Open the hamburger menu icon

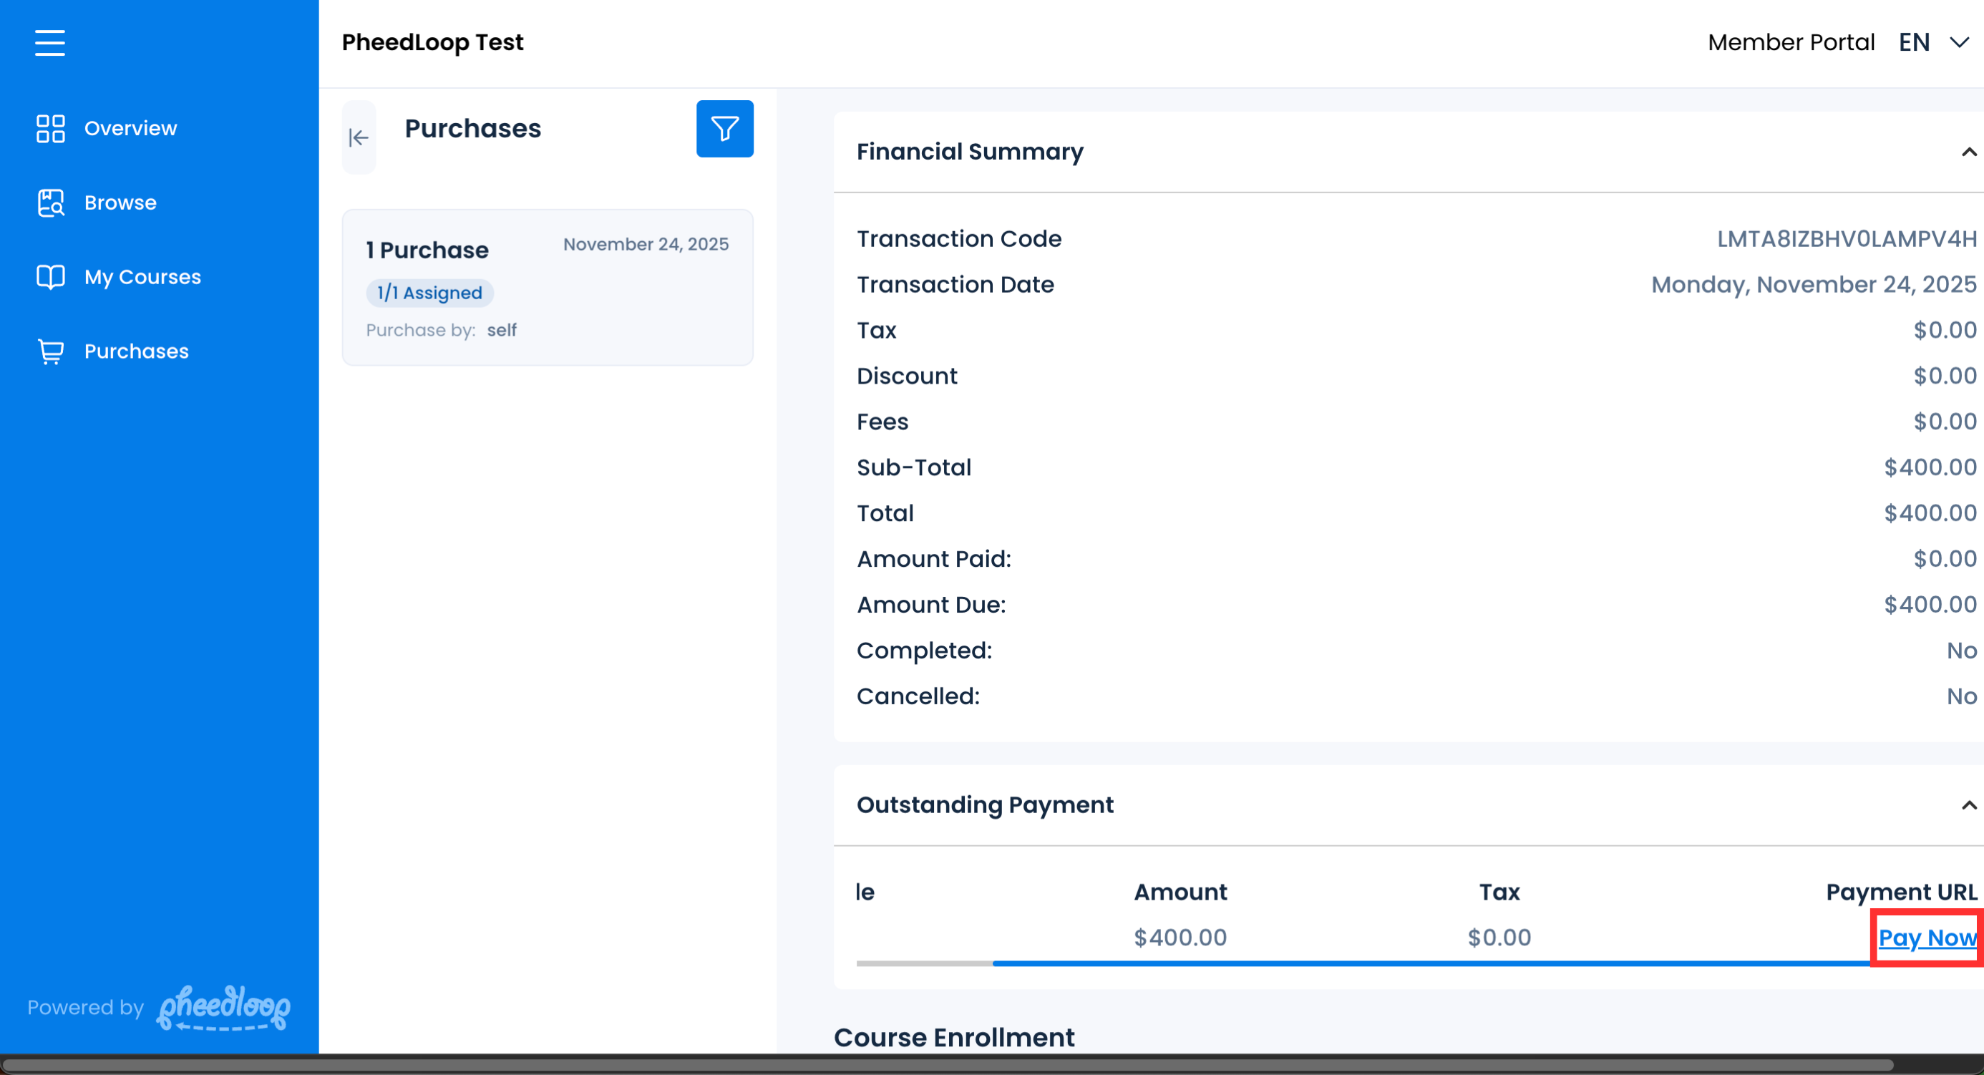click(49, 42)
